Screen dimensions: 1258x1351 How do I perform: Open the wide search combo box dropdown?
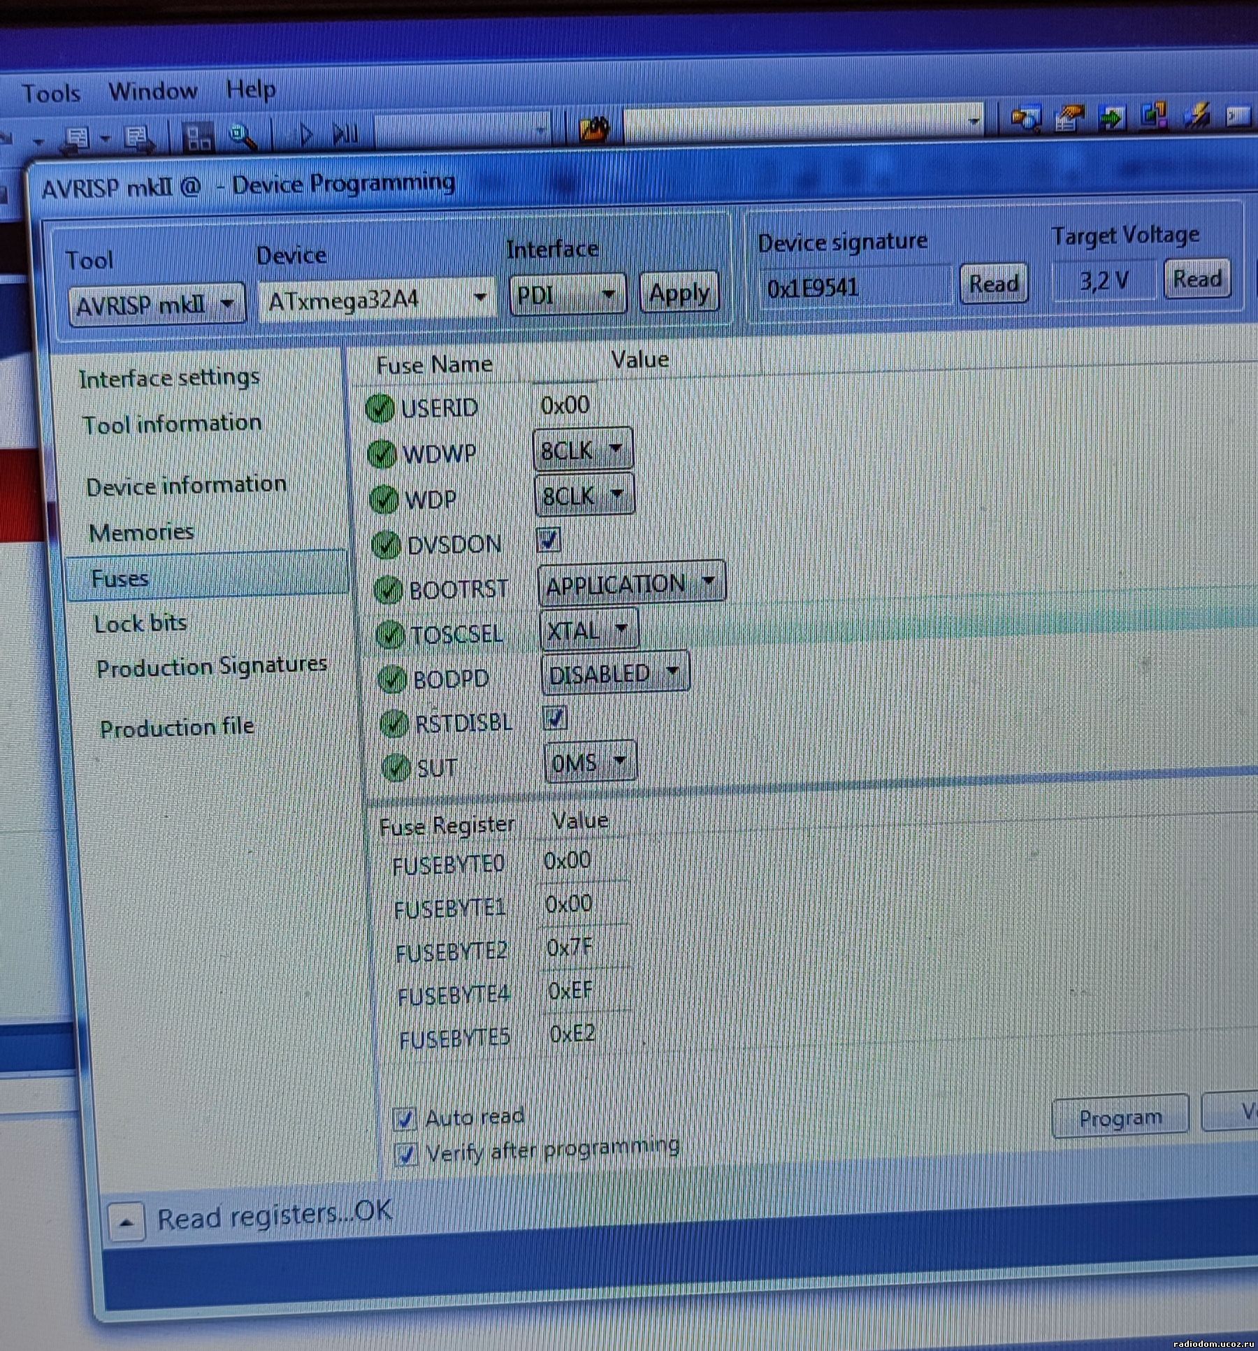[x=974, y=122]
